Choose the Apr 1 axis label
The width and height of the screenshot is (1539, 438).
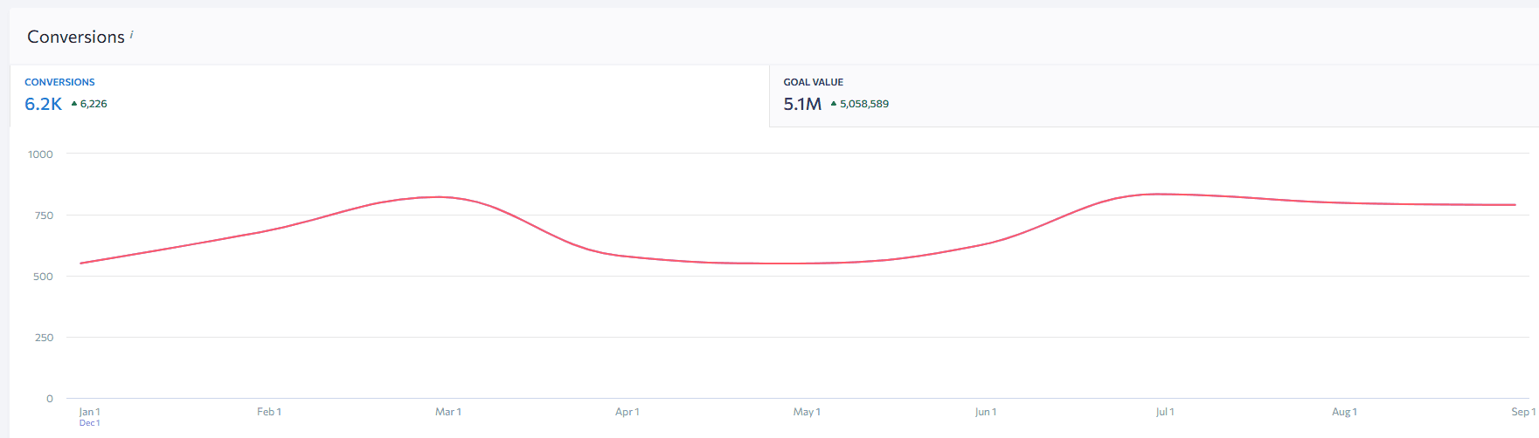tap(627, 412)
